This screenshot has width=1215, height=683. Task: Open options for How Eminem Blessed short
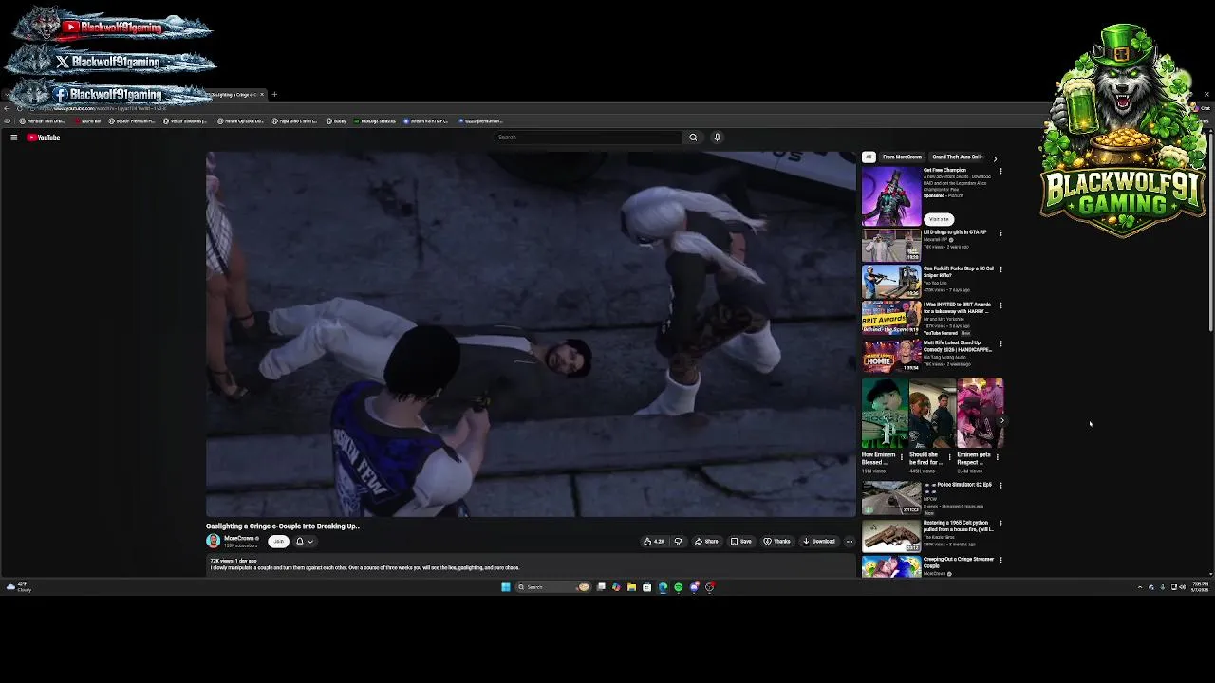tap(902, 457)
